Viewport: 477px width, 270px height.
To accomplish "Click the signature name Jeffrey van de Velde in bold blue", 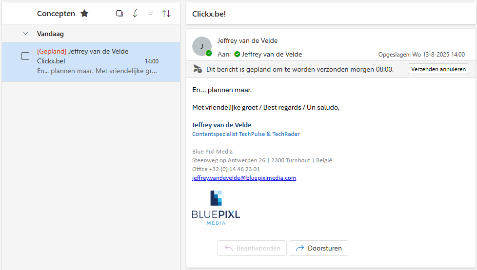I will [222, 125].
